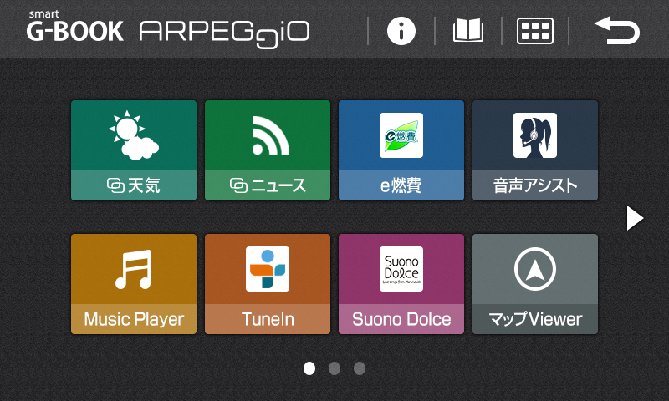
Task: Open the weather (天気) app tile
Action: (134, 150)
